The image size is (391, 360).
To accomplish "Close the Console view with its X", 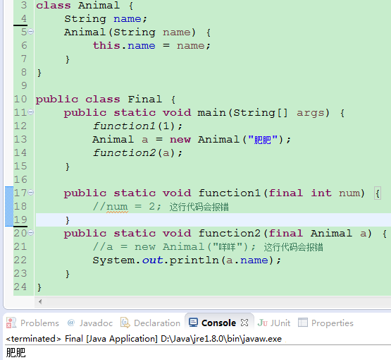I will tap(244, 323).
